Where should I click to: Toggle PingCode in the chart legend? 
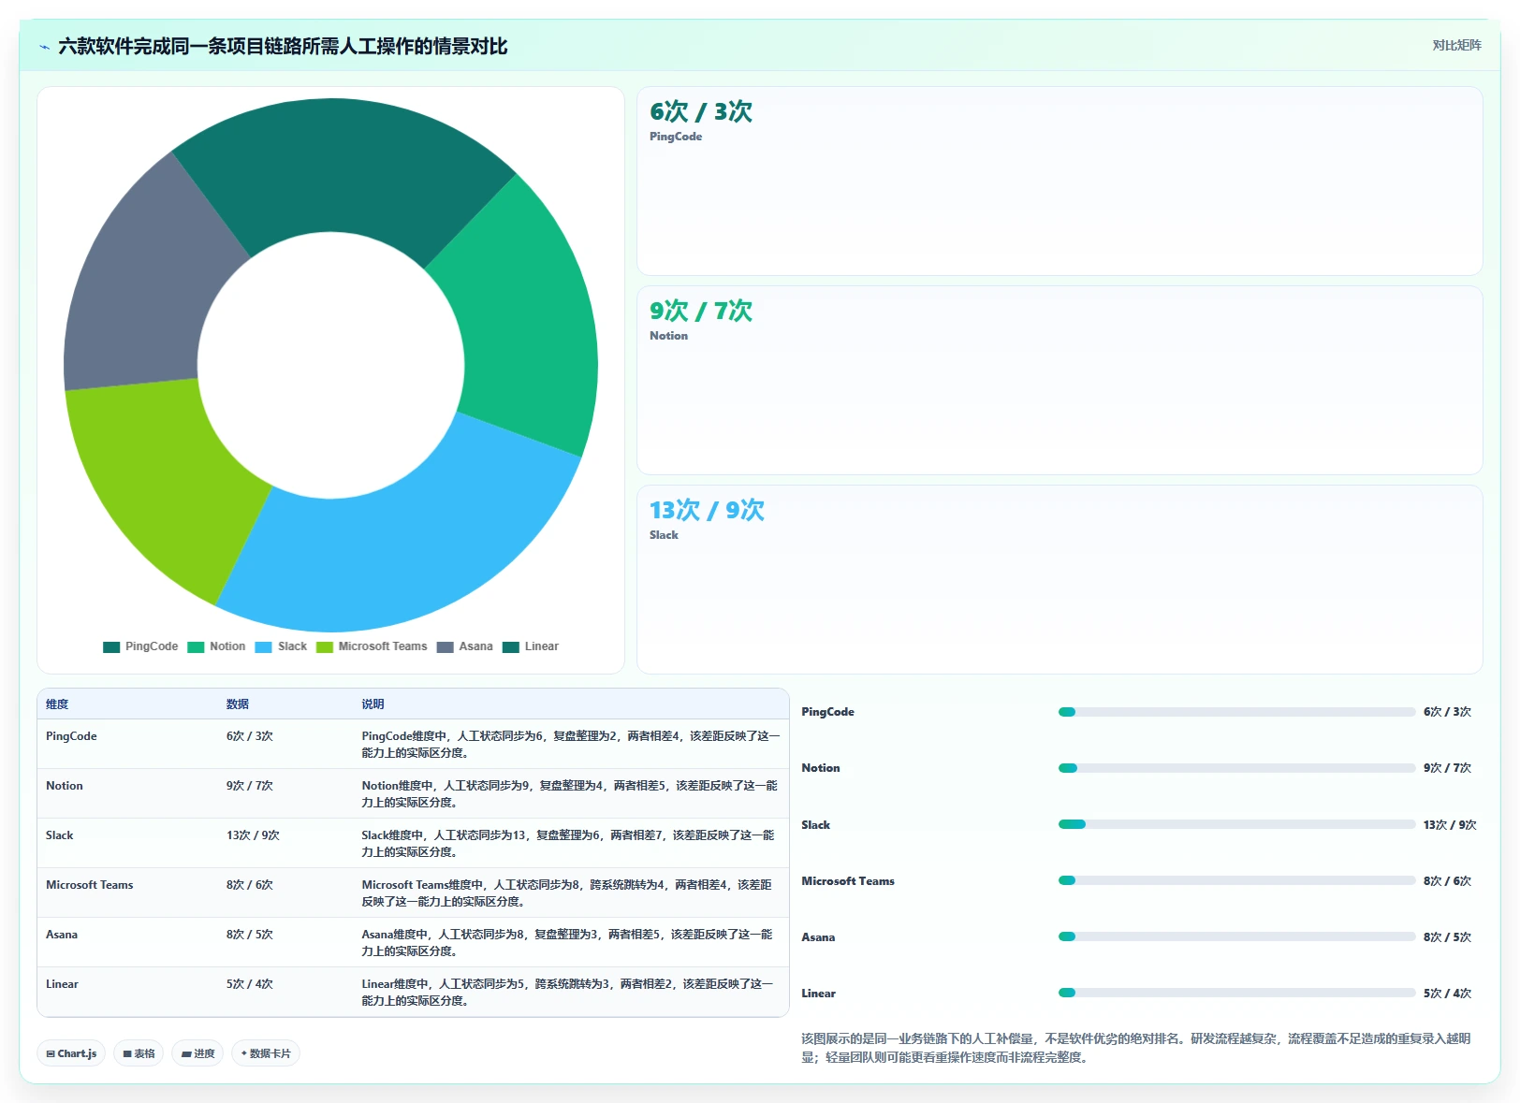pos(140,646)
